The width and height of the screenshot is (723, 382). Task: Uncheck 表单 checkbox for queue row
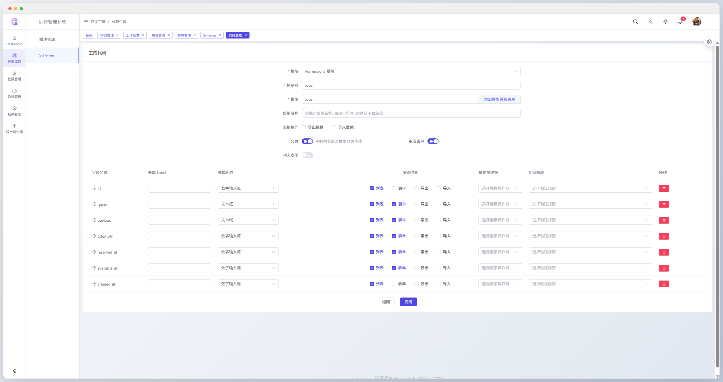pos(394,204)
